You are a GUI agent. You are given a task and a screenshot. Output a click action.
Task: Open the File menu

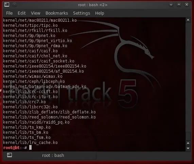10,13
